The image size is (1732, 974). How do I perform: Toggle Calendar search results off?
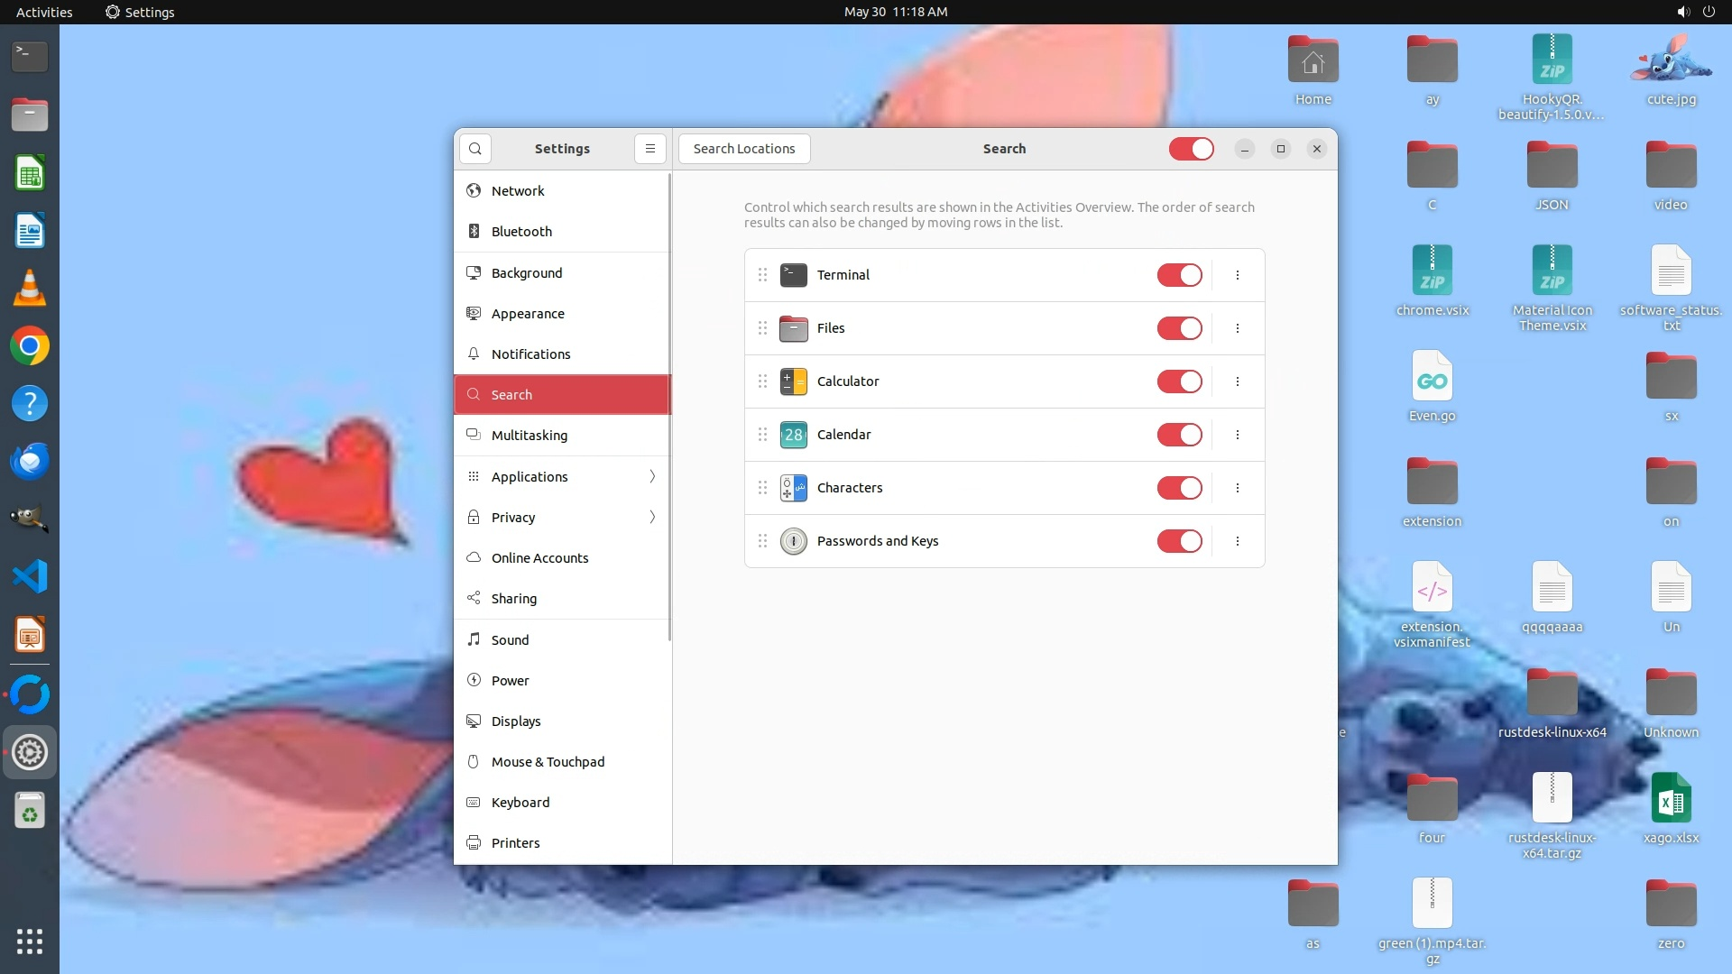tap(1179, 435)
